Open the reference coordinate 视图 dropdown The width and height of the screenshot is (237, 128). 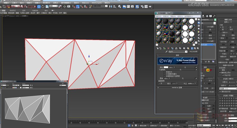click(x=53, y=6)
